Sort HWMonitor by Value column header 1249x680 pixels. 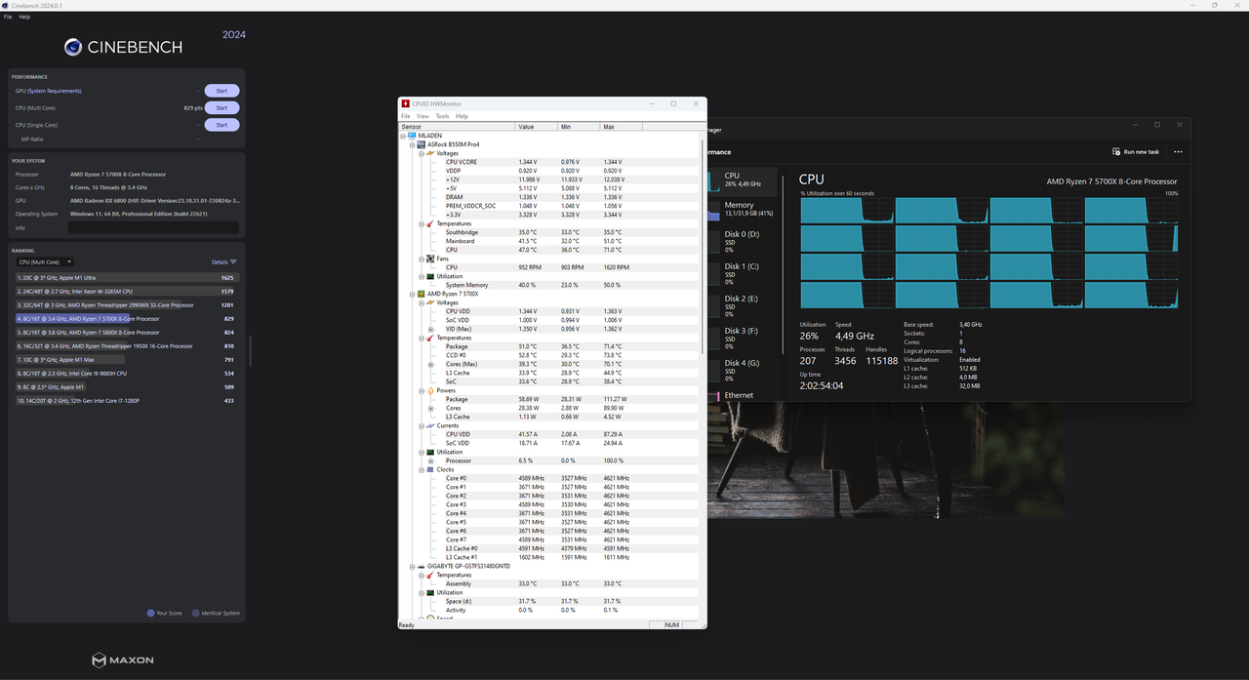(537, 127)
